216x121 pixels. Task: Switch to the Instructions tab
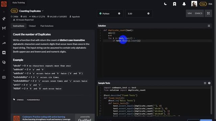[x=19, y=26]
